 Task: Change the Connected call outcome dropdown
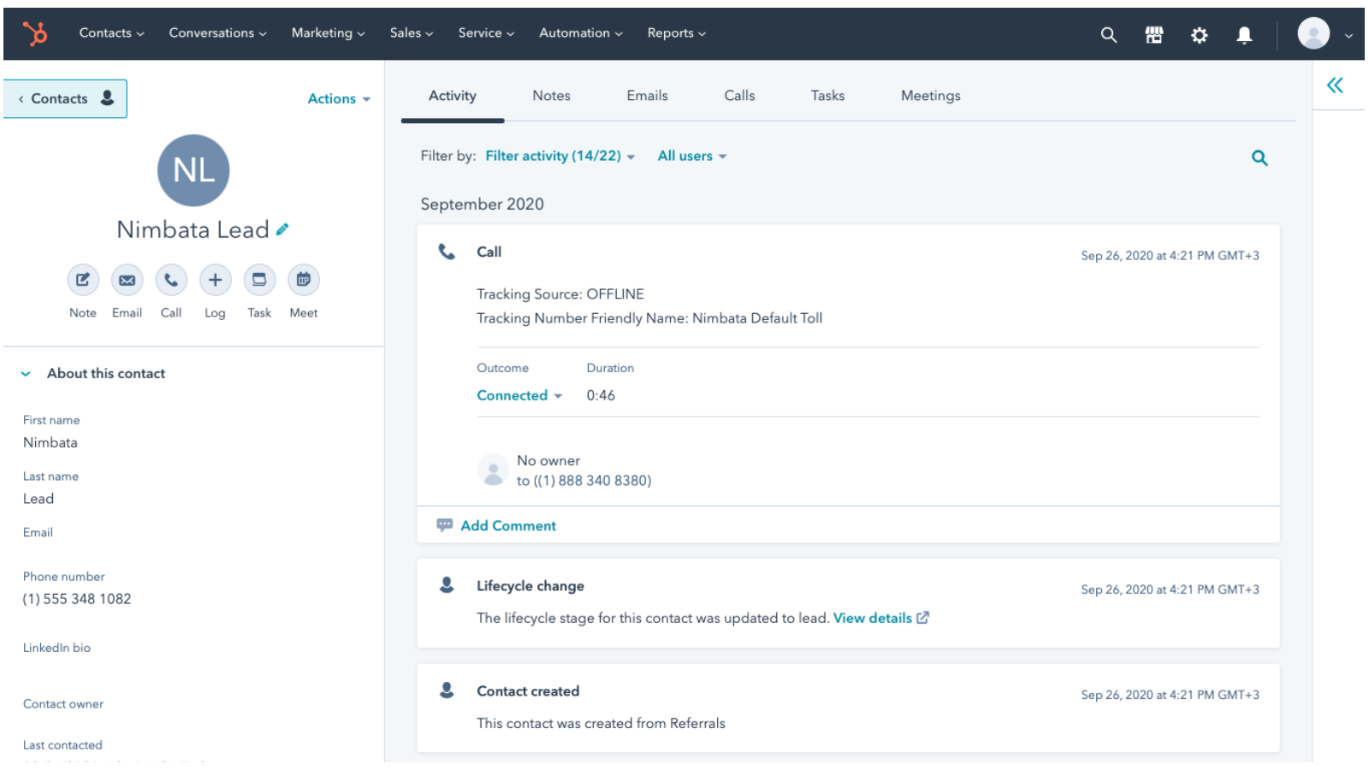point(519,395)
